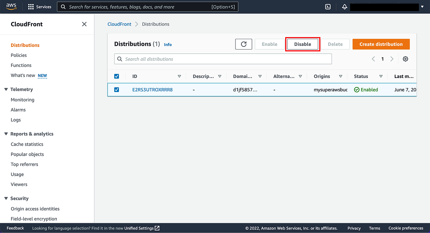Close the CloudFront navigation sidebar
Screen dimensions: 430x233
pyautogui.click(x=84, y=24)
